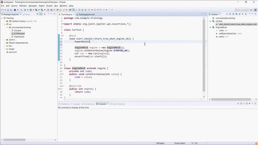The height and width of the screenshot is (145, 258).
Task: Click the New Java Class icon
Action: (x=51, y=10)
